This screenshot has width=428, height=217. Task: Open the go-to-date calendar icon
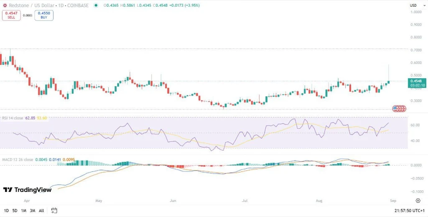tap(54, 210)
